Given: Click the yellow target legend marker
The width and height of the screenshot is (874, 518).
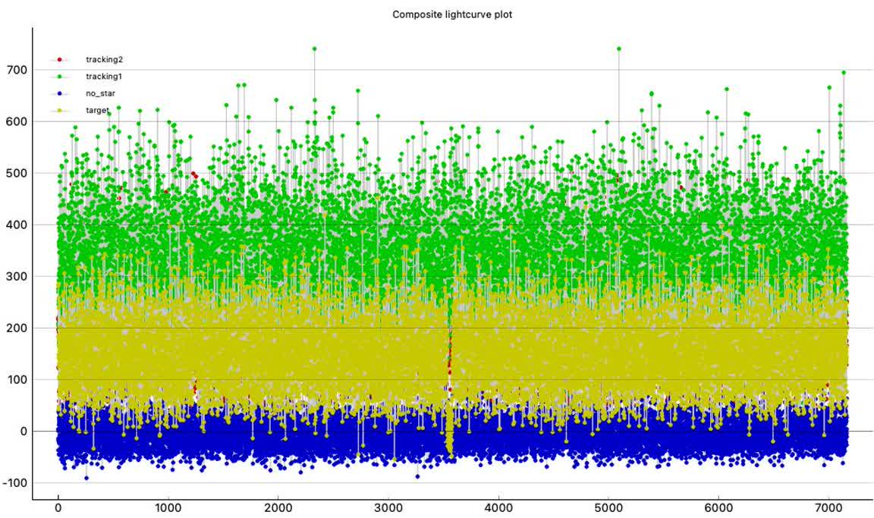Looking at the screenshot, I should pyautogui.click(x=59, y=111).
